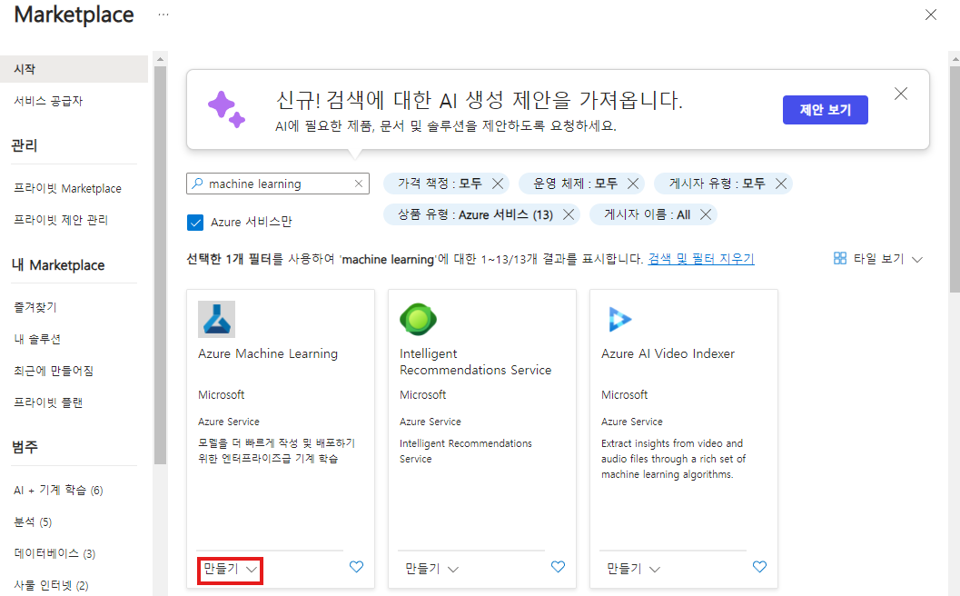Open the 타일 보기 view dropdown

click(878, 259)
